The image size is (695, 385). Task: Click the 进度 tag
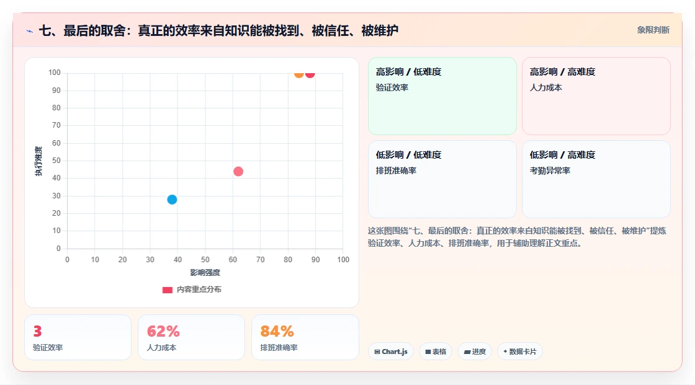(475, 352)
